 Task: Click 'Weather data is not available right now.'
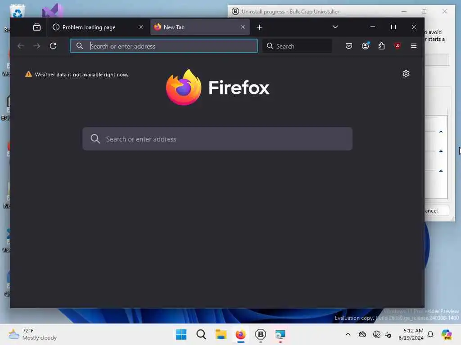point(82,75)
